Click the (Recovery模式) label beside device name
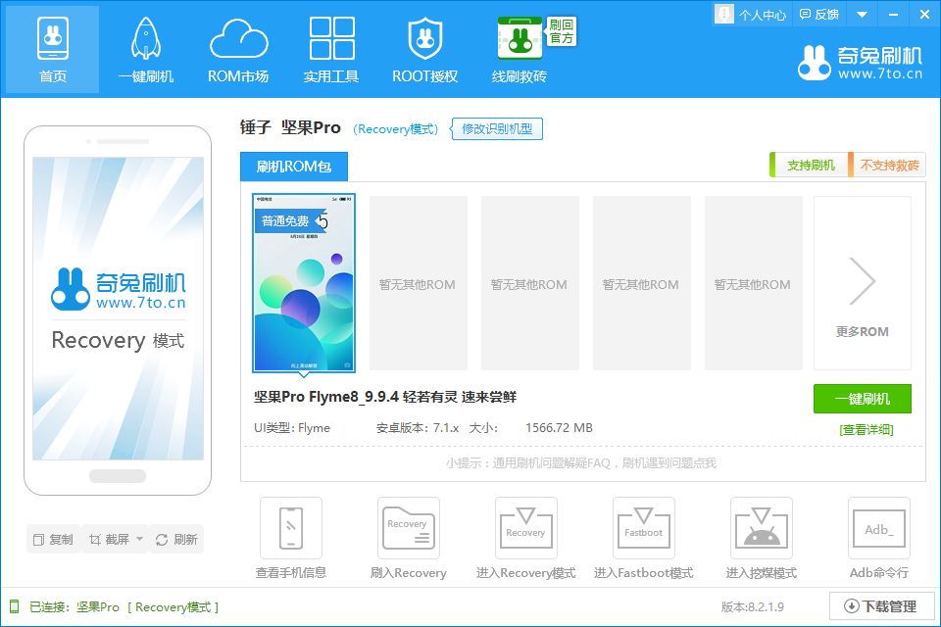The height and width of the screenshot is (627, 941). [395, 129]
